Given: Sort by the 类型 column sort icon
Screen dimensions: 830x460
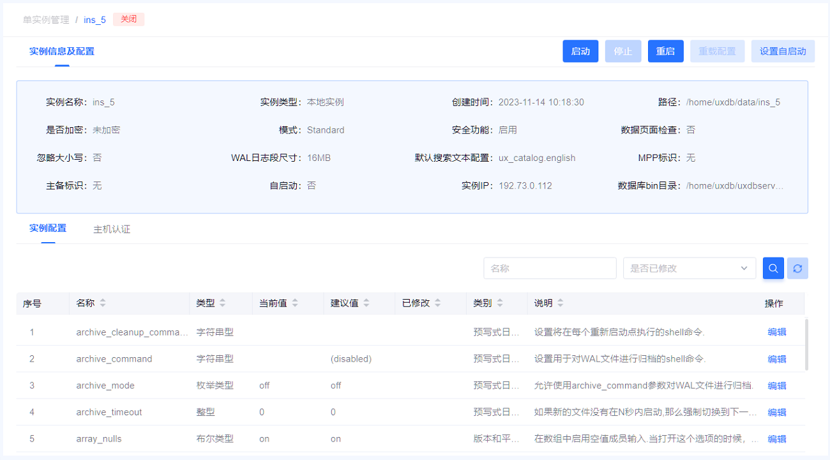Looking at the screenshot, I should pos(222,303).
